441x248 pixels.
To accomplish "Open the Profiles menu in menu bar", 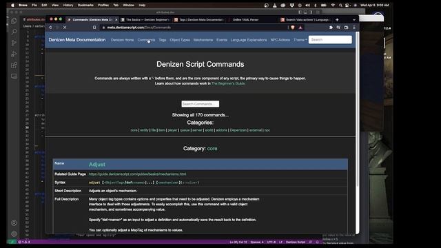I will (103, 5).
